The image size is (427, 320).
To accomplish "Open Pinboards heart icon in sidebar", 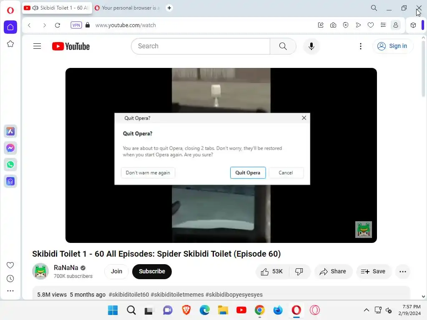I will 10,265.
